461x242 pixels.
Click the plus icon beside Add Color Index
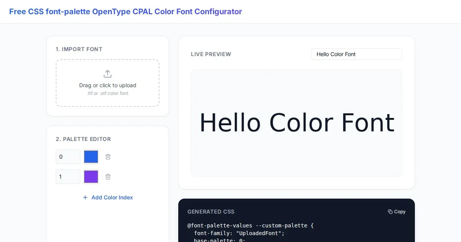click(85, 197)
